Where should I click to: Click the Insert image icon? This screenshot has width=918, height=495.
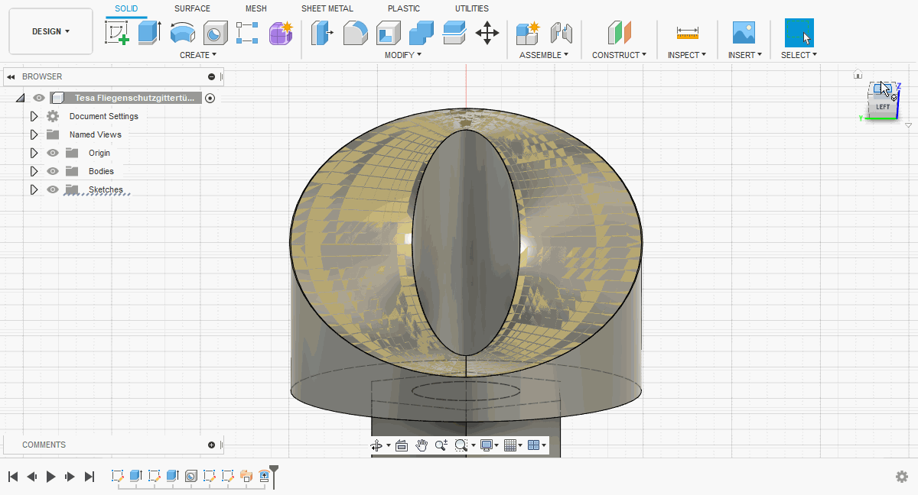pyautogui.click(x=744, y=33)
